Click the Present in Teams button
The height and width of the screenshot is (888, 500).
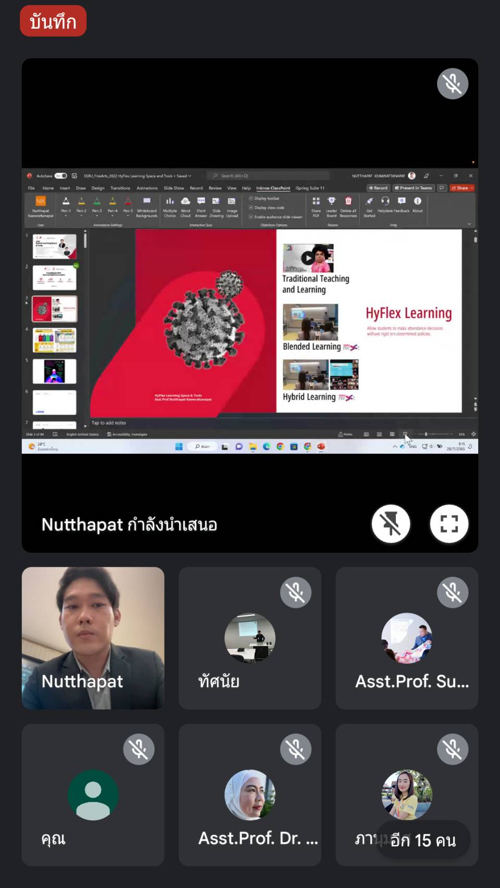click(413, 188)
